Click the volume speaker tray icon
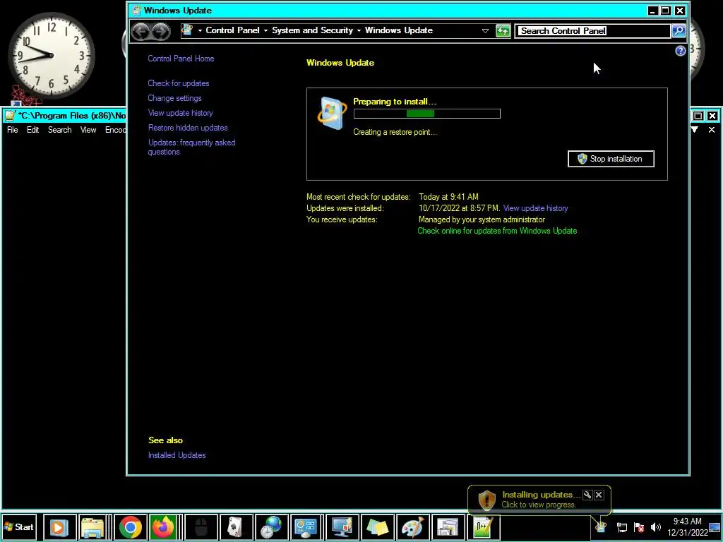The image size is (723, 542). pos(656,527)
